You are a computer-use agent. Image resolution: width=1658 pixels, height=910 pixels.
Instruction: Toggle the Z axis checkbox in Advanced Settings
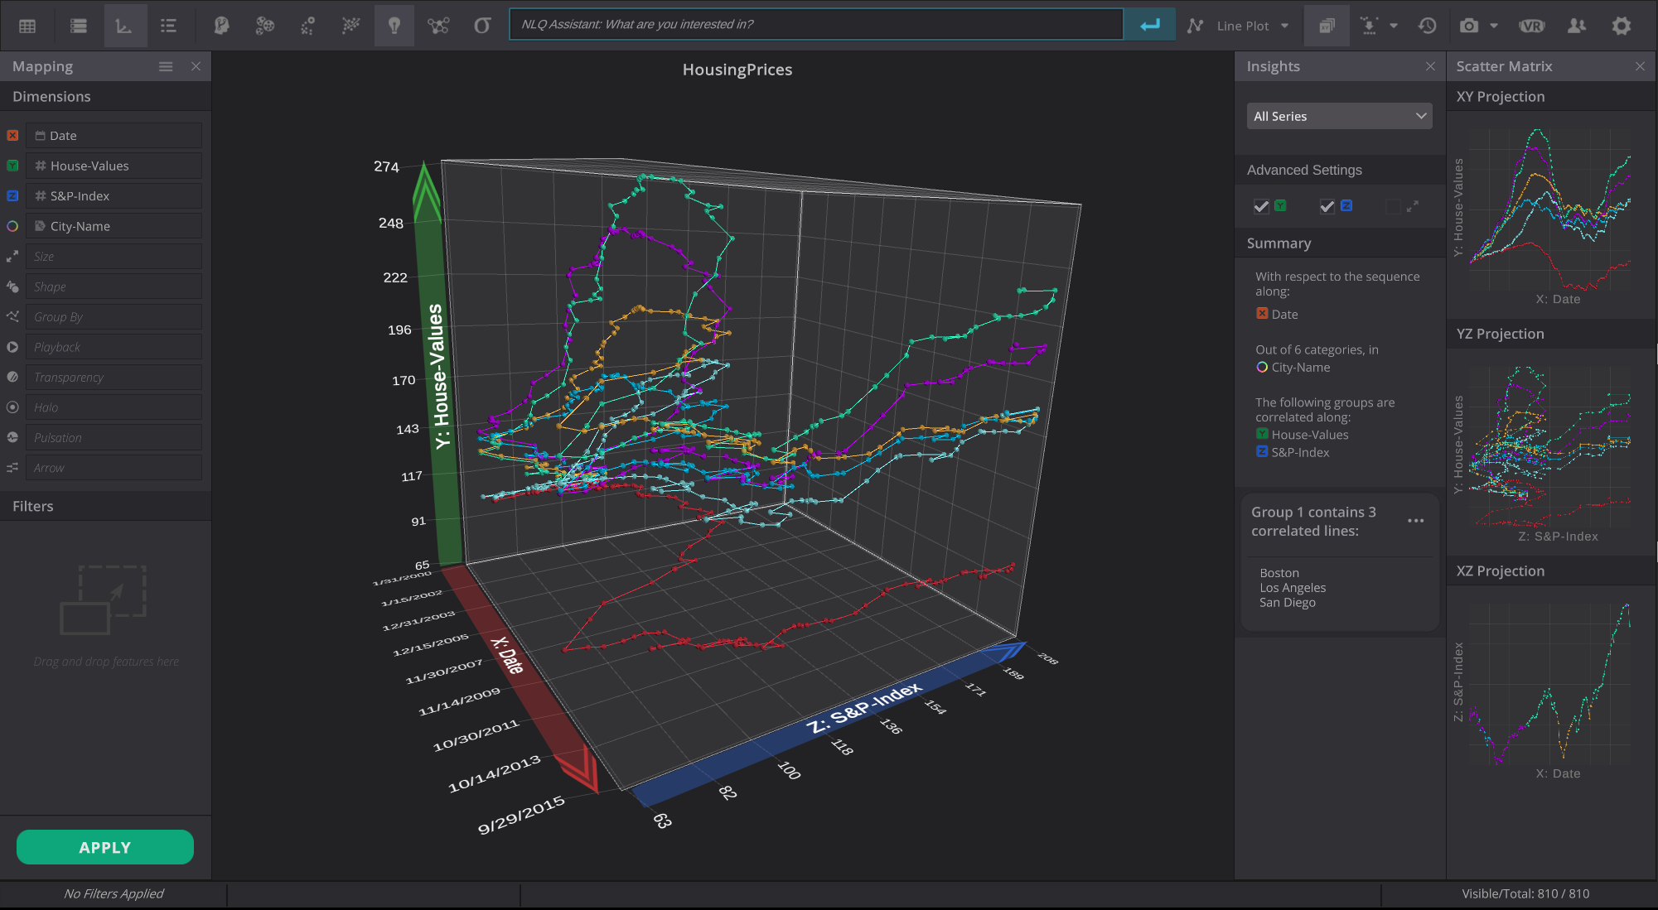pos(1327,206)
